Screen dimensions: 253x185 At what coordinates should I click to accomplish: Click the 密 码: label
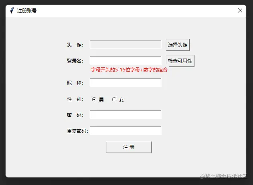75,115
